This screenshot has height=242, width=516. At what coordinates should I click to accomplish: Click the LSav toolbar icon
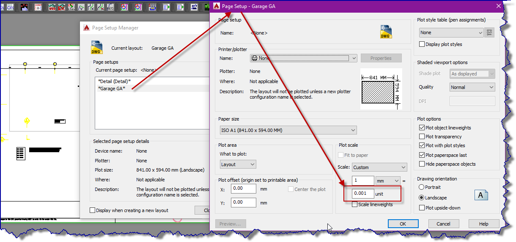[71, 7]
